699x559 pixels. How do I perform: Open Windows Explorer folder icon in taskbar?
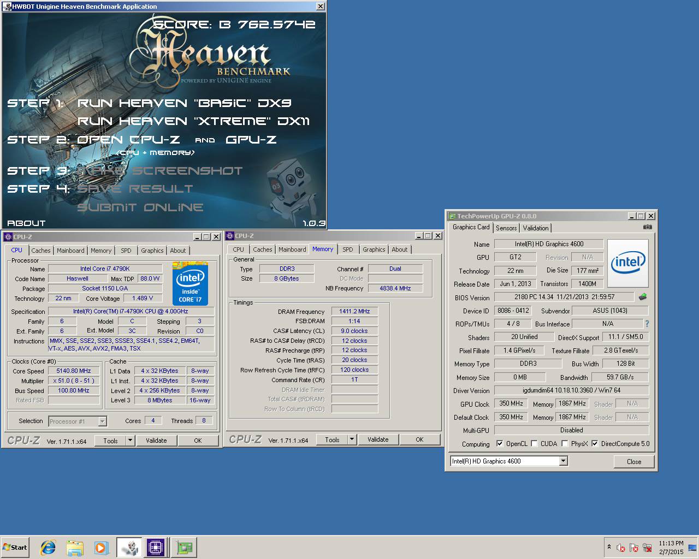click(75, 548)
